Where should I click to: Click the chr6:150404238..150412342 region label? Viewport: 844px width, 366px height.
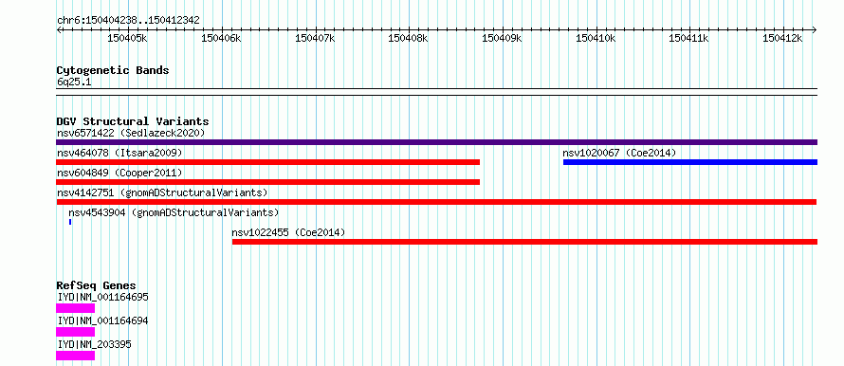click(x=128, y=21)
